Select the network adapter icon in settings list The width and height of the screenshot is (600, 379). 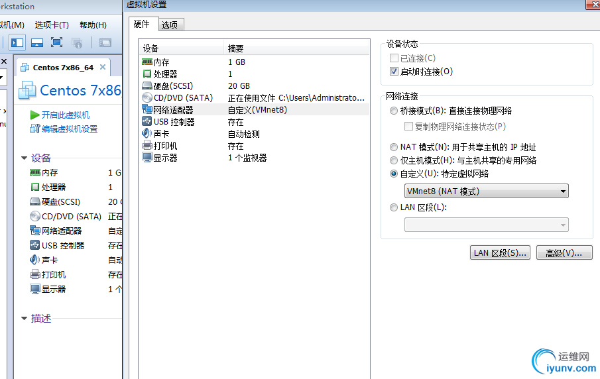[x=147, y=109]
